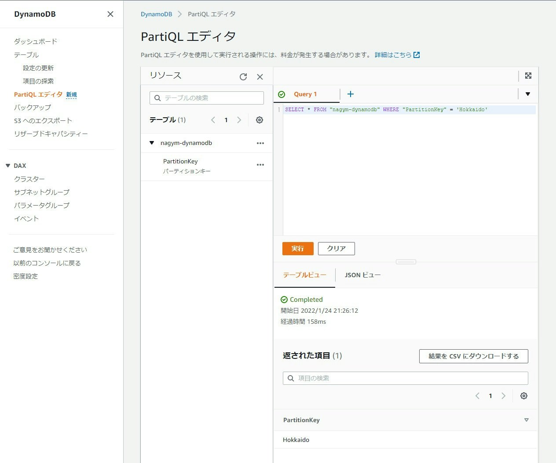Click 以前のコンソールに戻る link
This screenshot has width=556, height=463.
(x=47, y=263)
